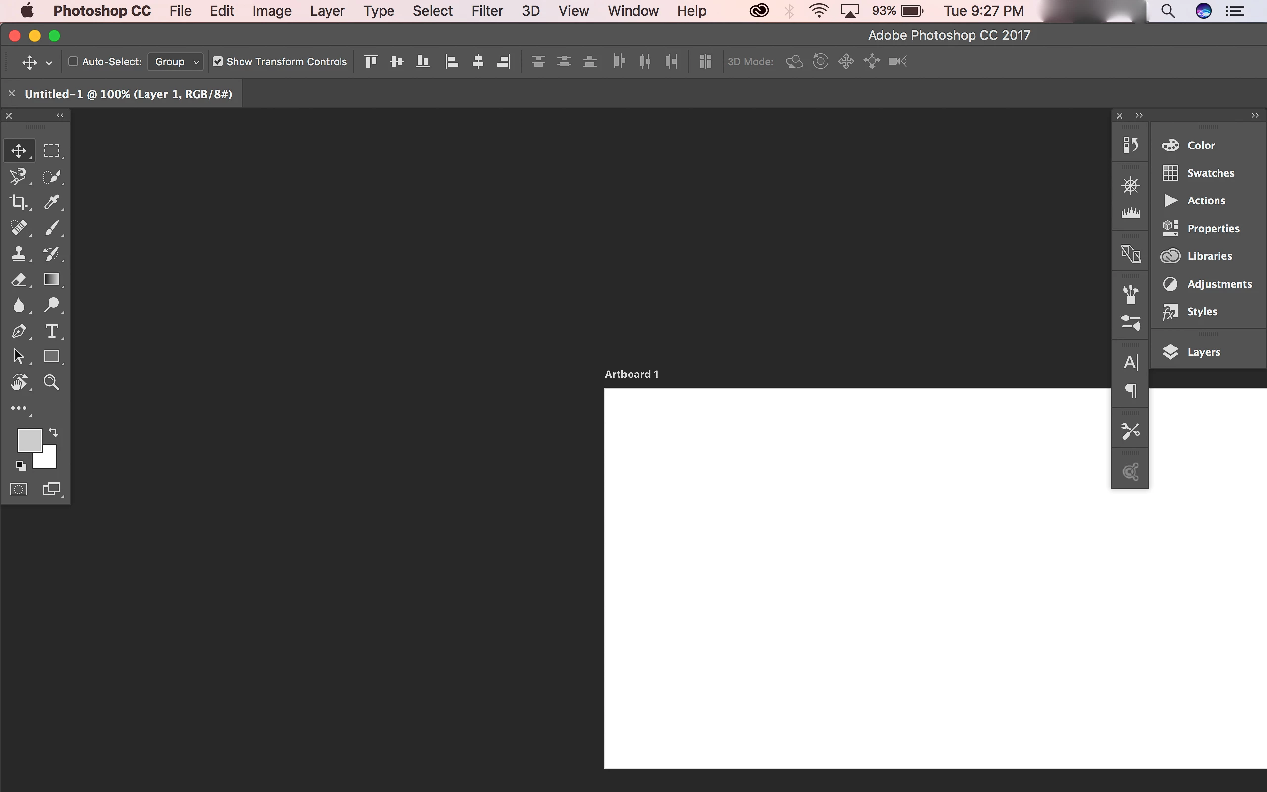Select the Crop tool
This screenshot has width=1267, height=792.
(19, 201)
